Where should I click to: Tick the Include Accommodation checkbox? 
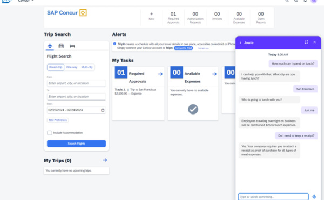click(49, 133)
